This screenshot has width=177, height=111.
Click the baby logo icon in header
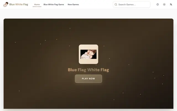click(6, 4)
